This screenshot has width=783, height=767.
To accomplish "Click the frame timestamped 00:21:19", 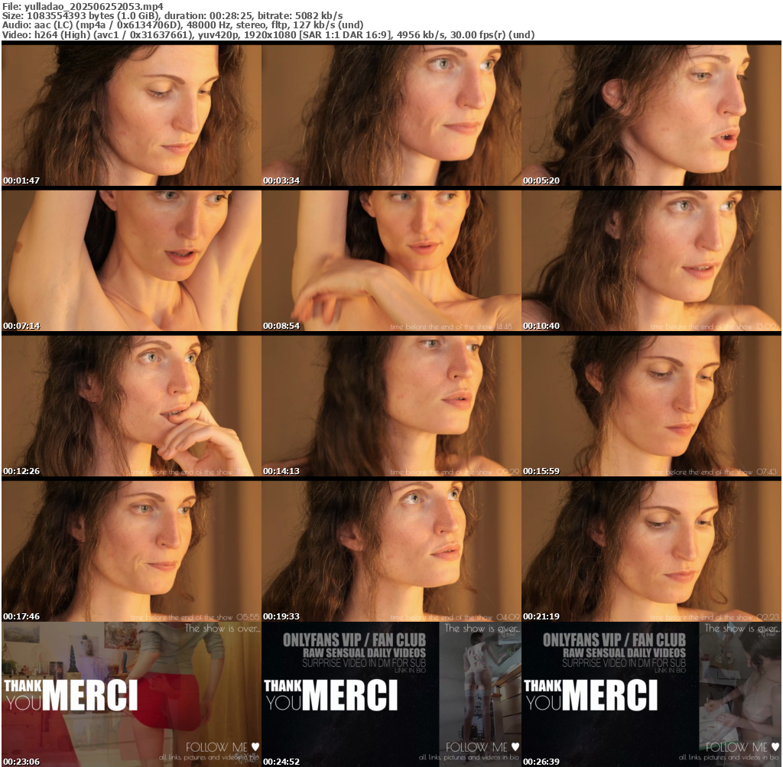I will (x=651, y=551).
